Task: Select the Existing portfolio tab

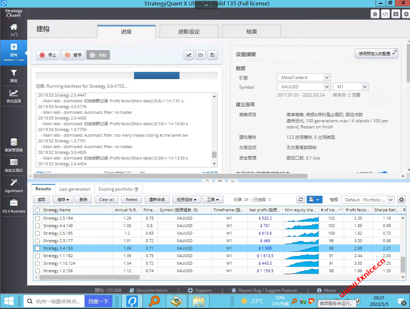Action: click(119, 189)
